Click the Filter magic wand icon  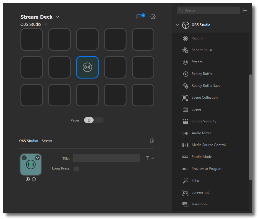coord(185,181)
